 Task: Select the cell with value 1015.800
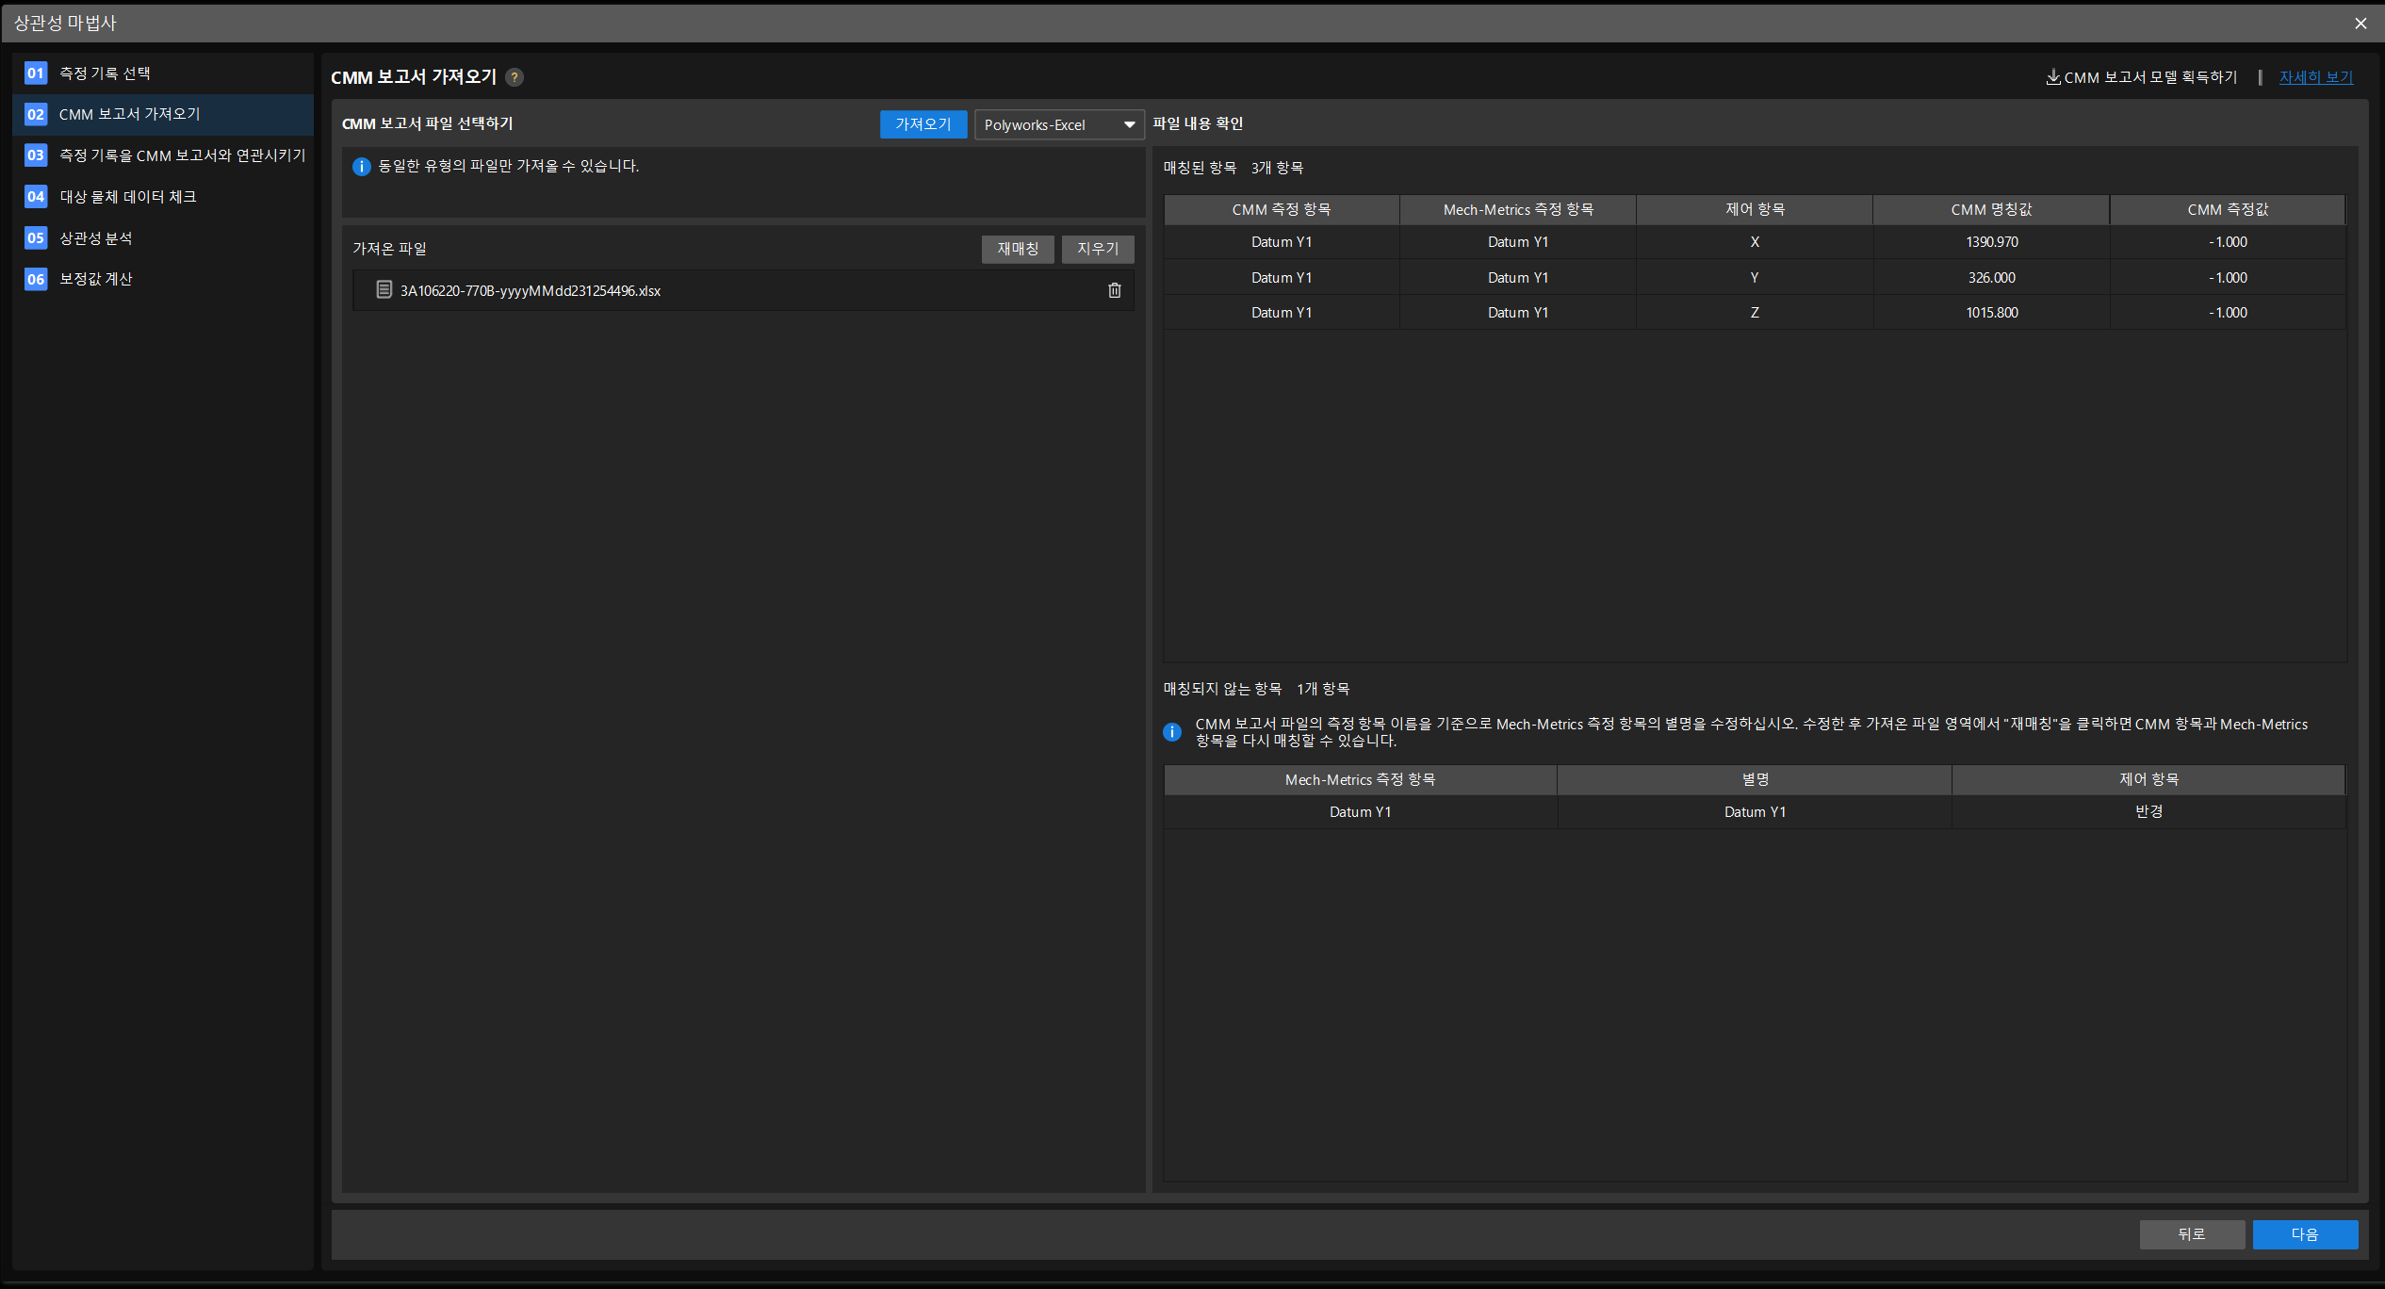click(x=1991, y=313)
